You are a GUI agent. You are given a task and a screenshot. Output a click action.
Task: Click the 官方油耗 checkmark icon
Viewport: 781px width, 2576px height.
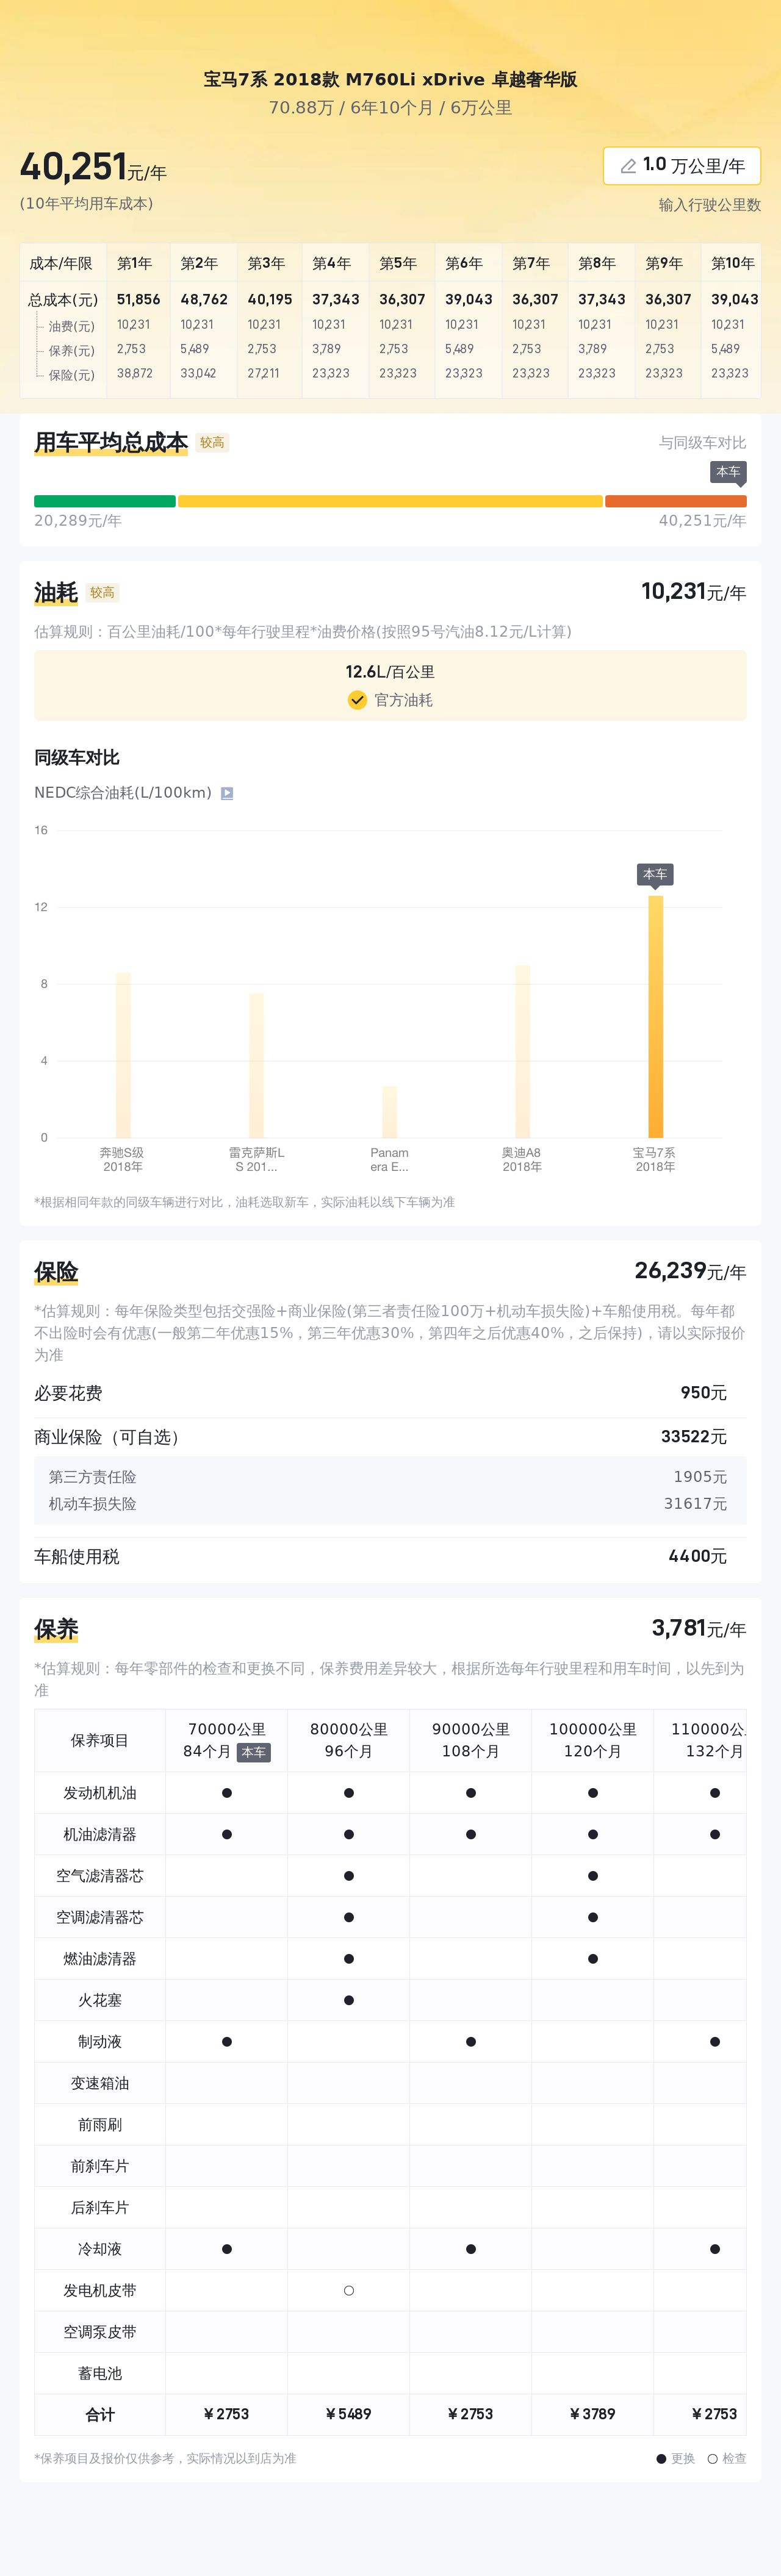(357, 700)
